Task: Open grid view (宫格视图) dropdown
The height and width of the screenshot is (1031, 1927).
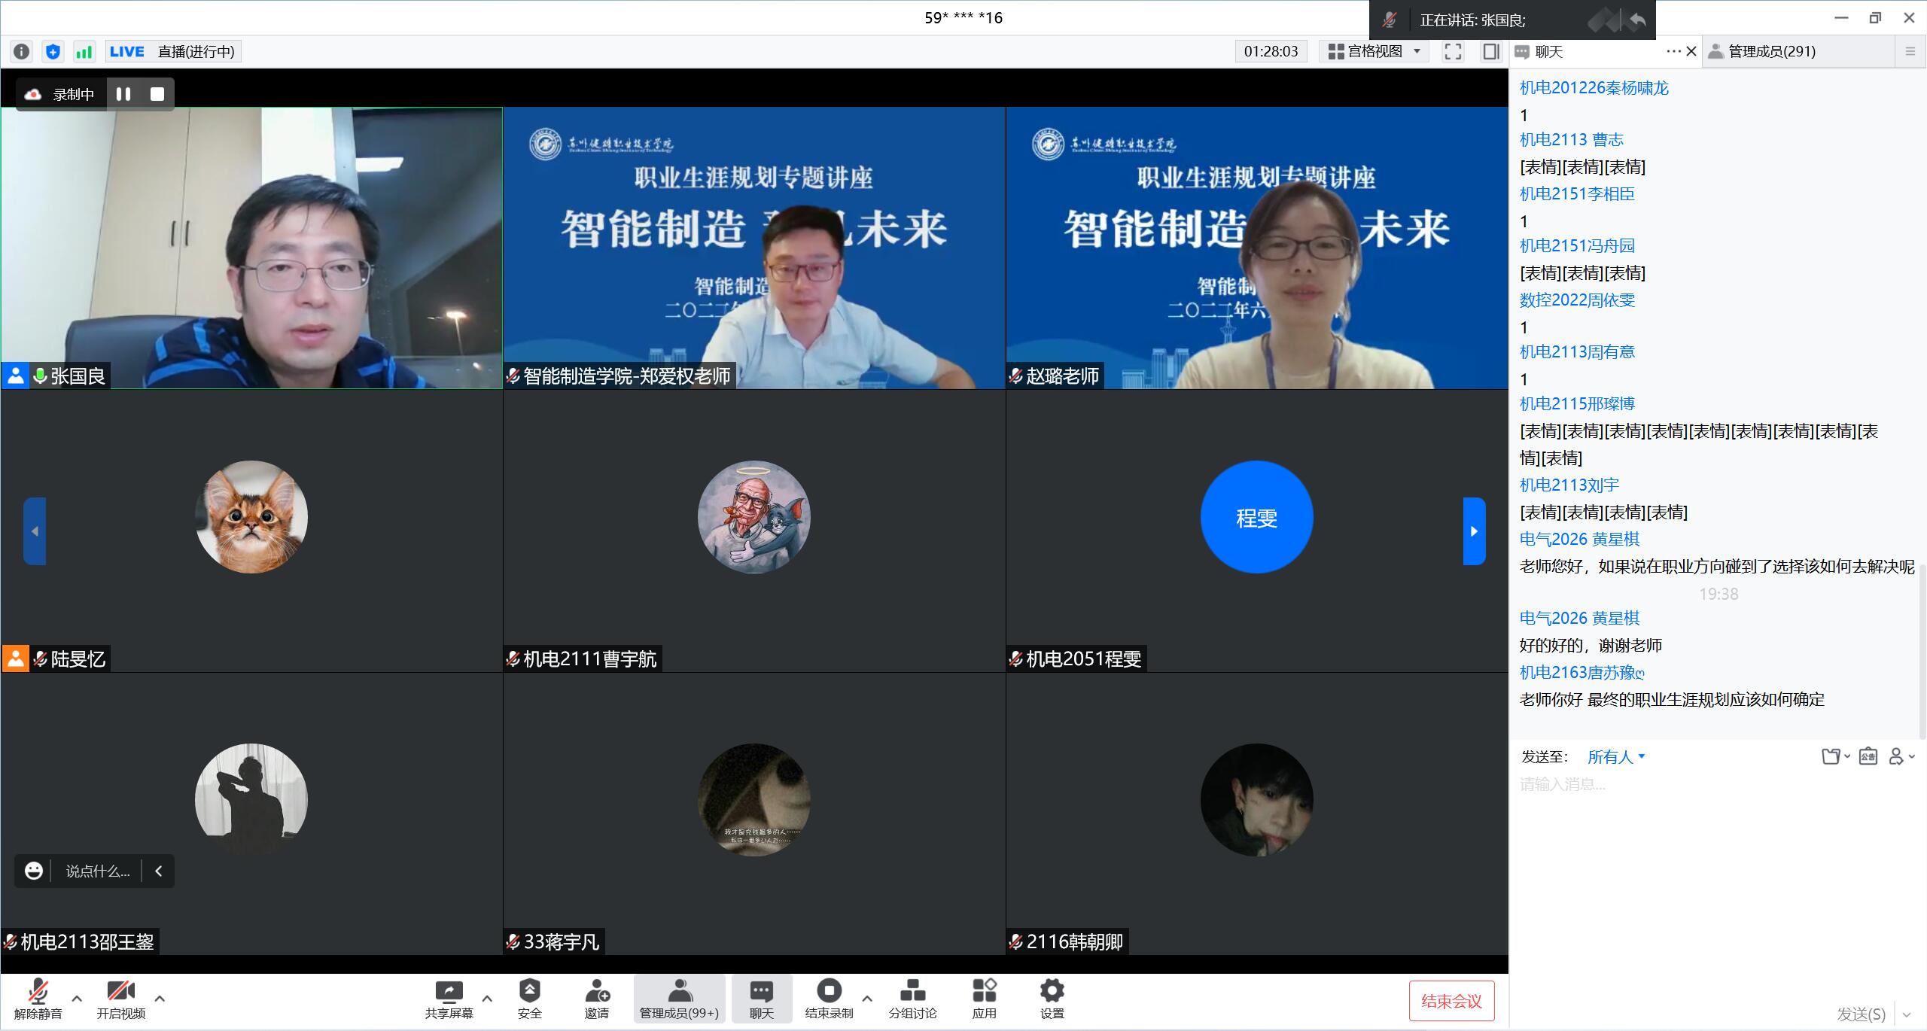Action: [x=1374, y=51]
